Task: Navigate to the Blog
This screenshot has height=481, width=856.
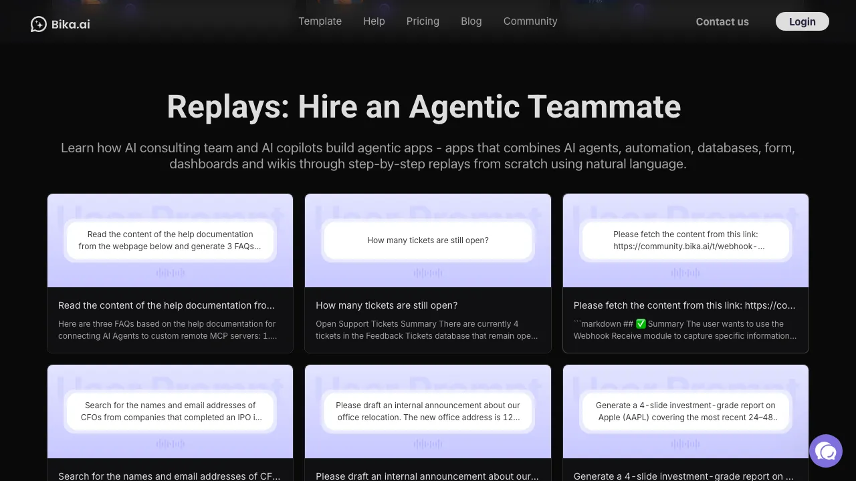Action: tap(471, 21)
